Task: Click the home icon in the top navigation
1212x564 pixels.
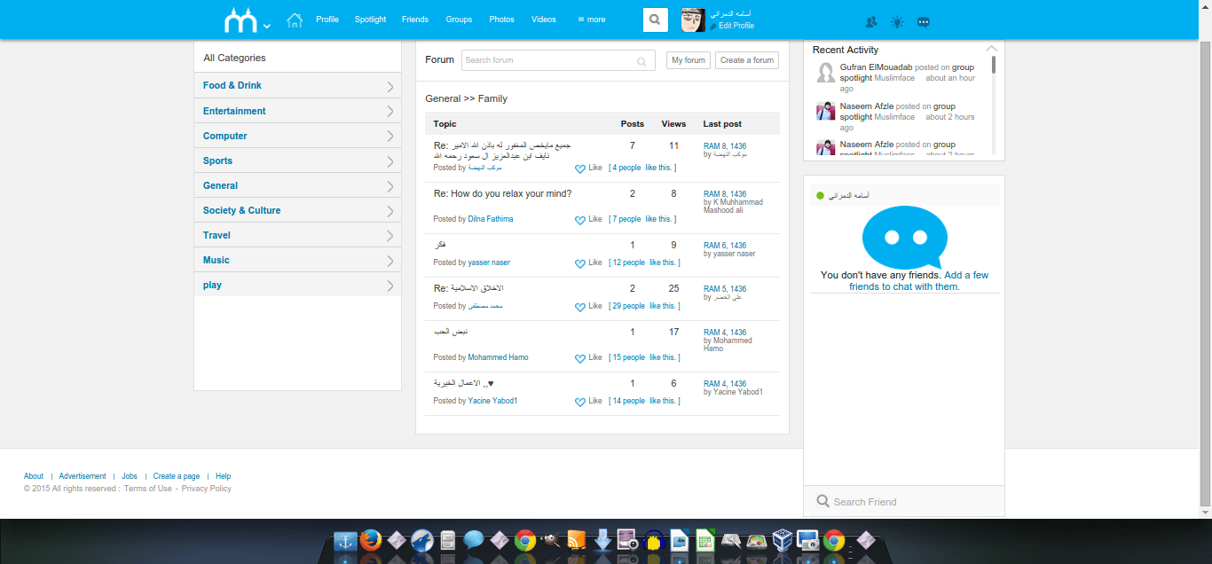Action: pos(295,20)
